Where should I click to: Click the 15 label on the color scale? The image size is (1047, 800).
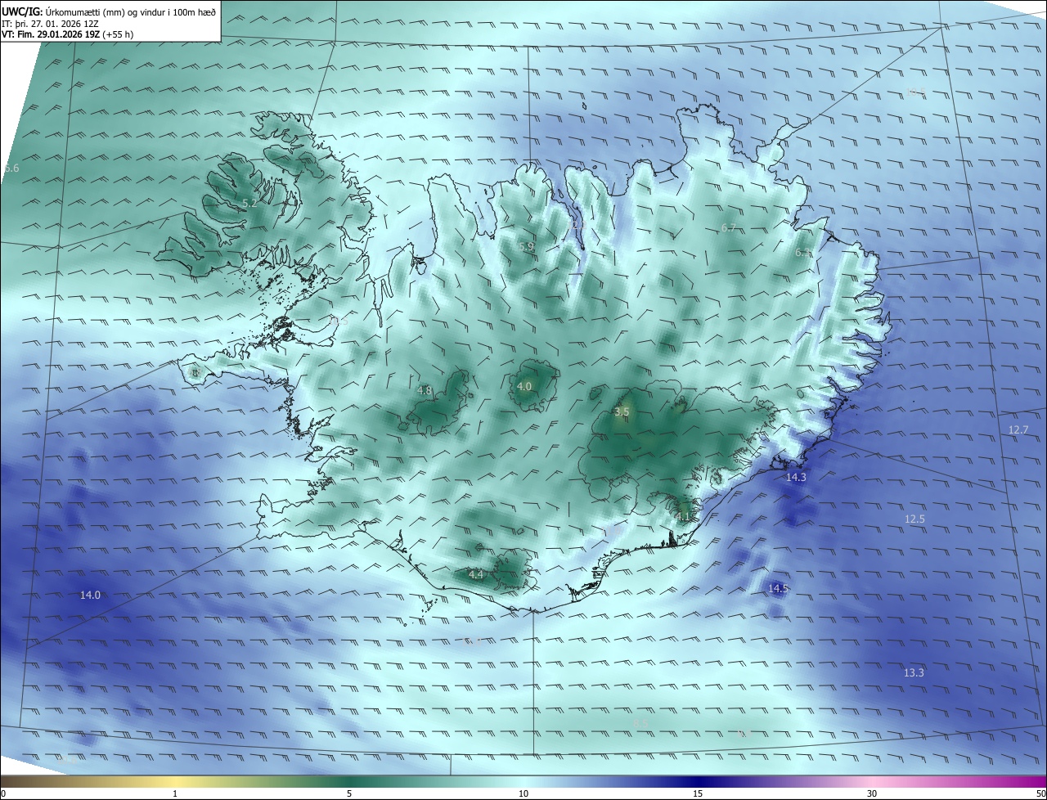click(x=698, y=793)
